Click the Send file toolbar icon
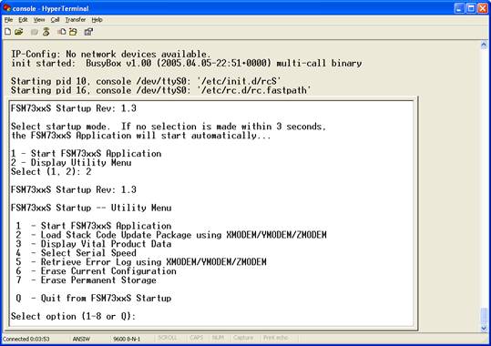This screenshot has height=346, width=491. tap(62, 32)
